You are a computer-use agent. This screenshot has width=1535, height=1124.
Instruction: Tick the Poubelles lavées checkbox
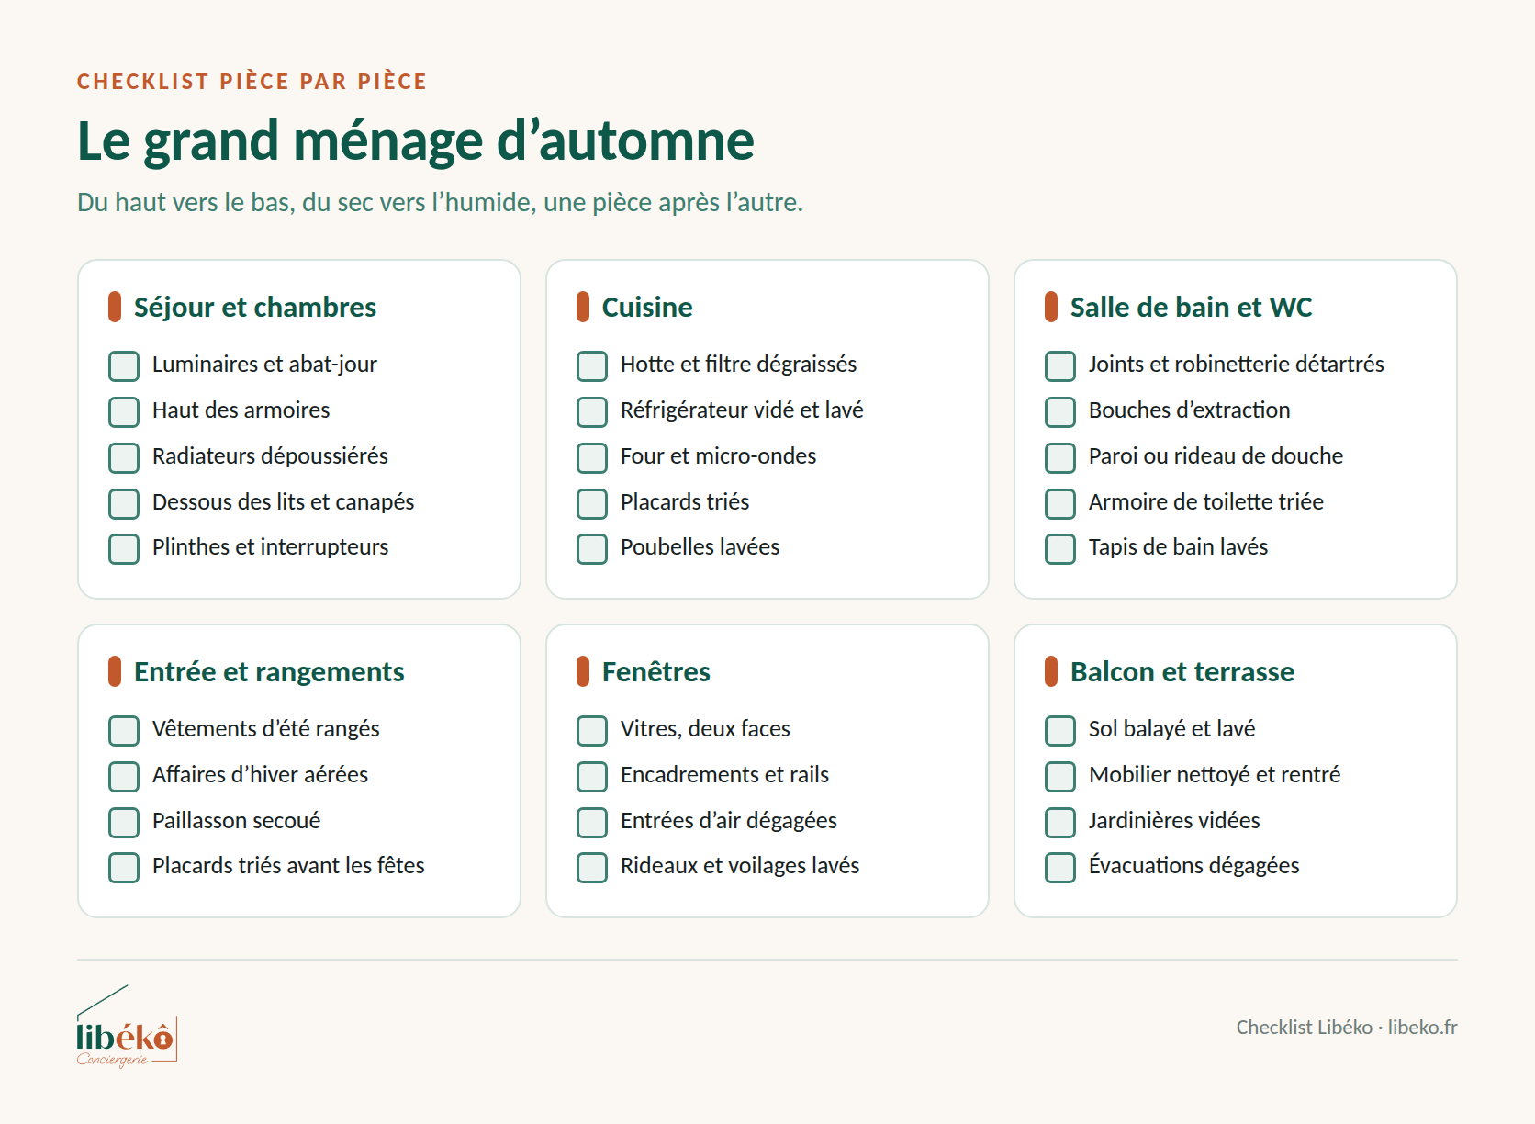[x=592, y=548]
